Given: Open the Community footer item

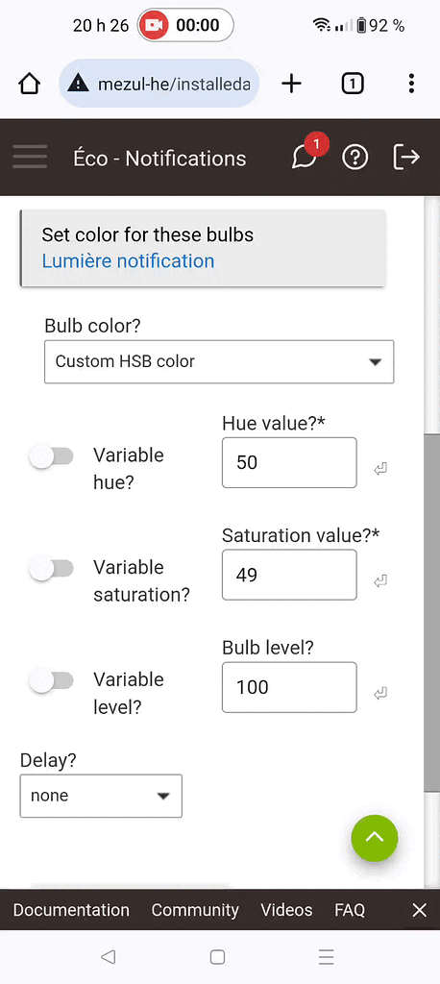Looking at the screenshot, I should pos(195,910).
